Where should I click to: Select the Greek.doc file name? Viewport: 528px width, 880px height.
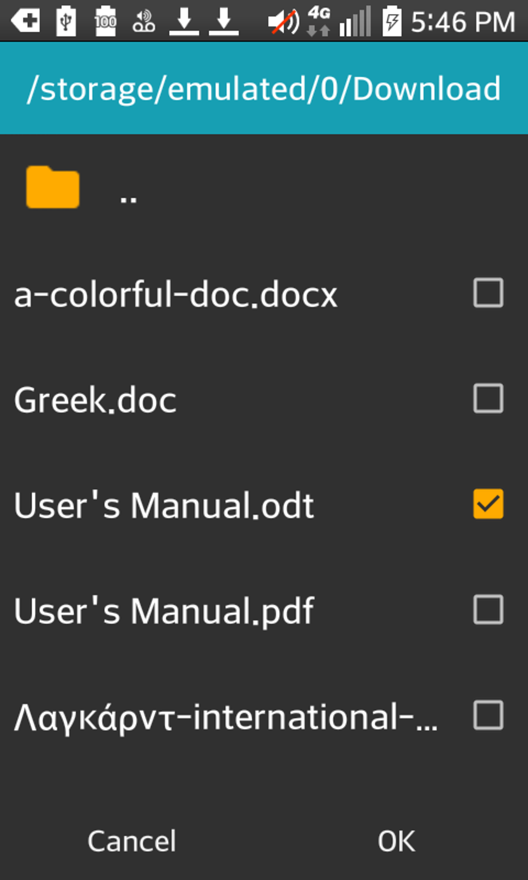95,400
